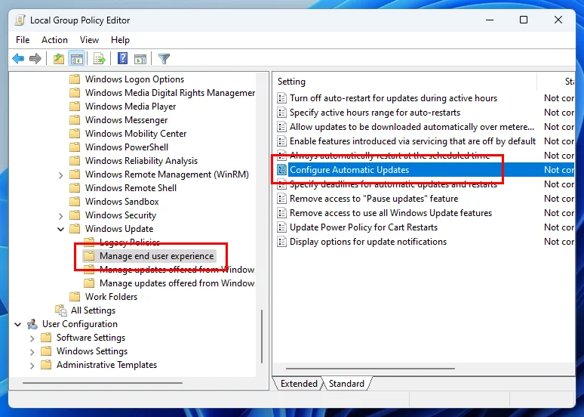The height and width of the screenshot is (417, 584).
Task: Click the All Settings icon
Action: pos(60,310)
